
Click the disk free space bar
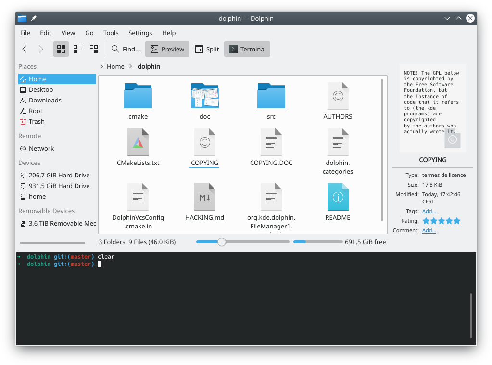pyautogui.click(x=317, y=242)
